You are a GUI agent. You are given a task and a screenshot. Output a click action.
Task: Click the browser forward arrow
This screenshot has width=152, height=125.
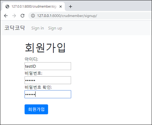14,16
